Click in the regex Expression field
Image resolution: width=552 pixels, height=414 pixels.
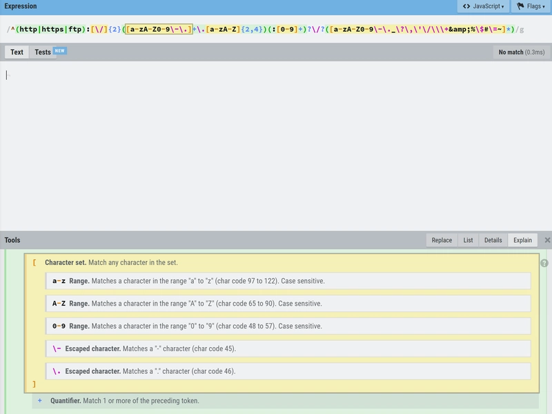click(276, 30)
